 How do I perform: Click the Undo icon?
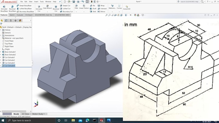tap(82, 2)
